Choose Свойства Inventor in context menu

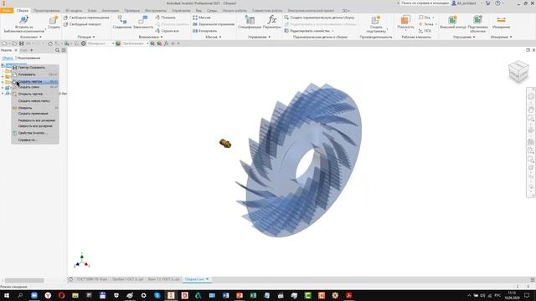35,133
